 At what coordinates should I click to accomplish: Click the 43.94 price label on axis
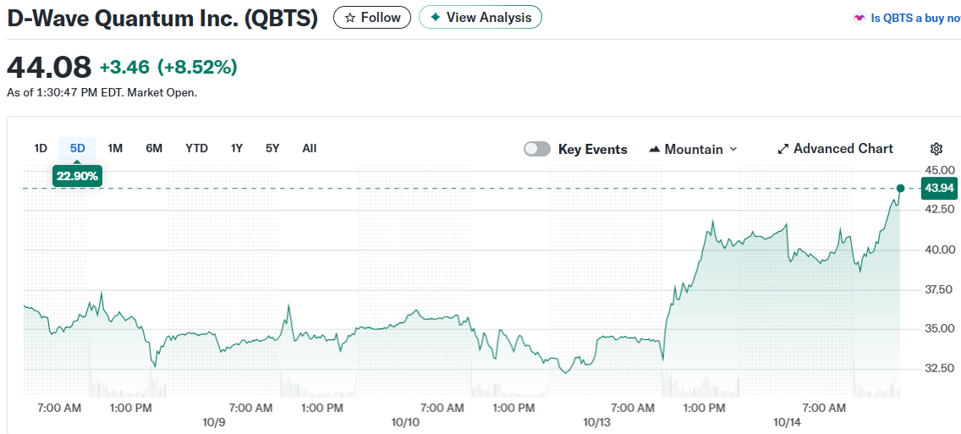click(939, 188)
